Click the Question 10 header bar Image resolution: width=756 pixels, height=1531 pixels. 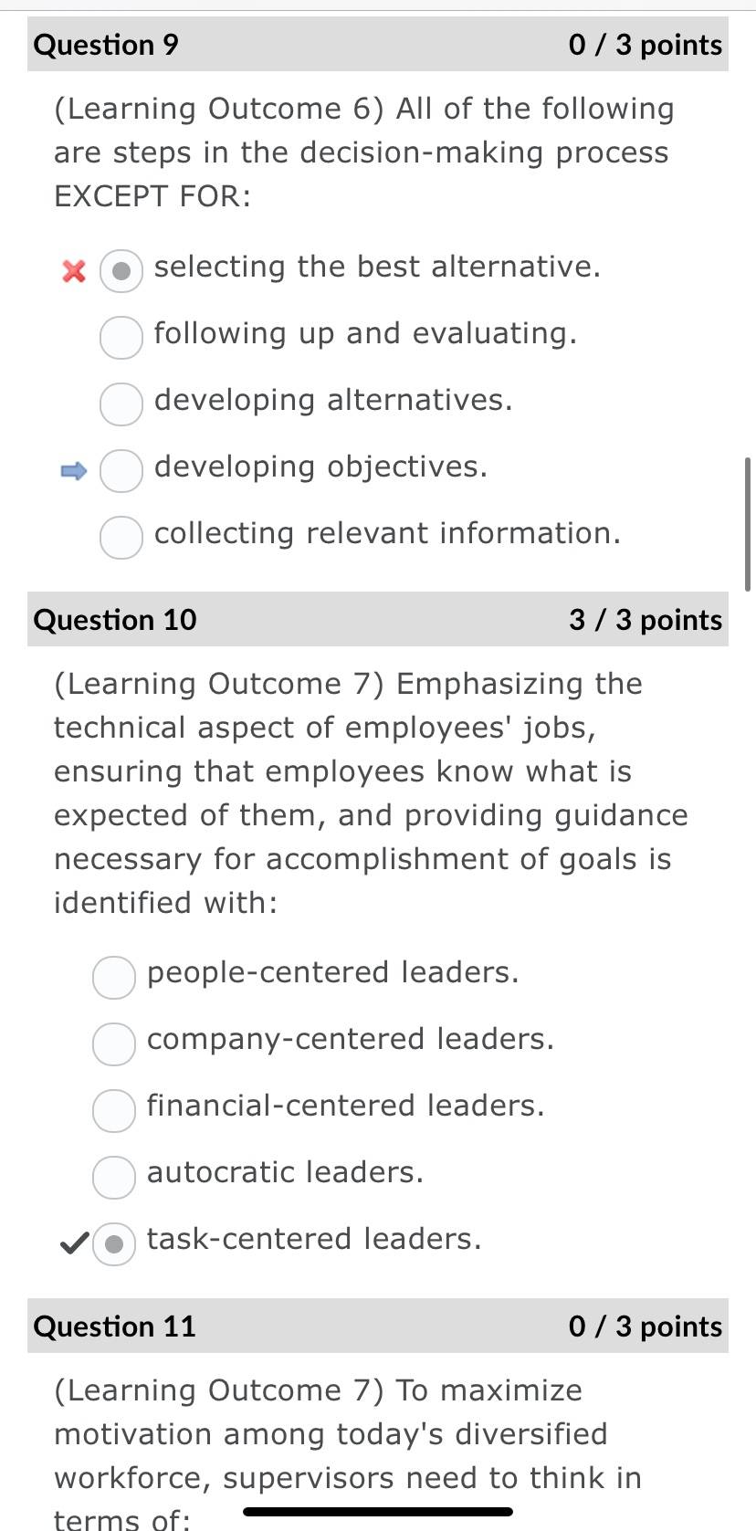[378, 619]
